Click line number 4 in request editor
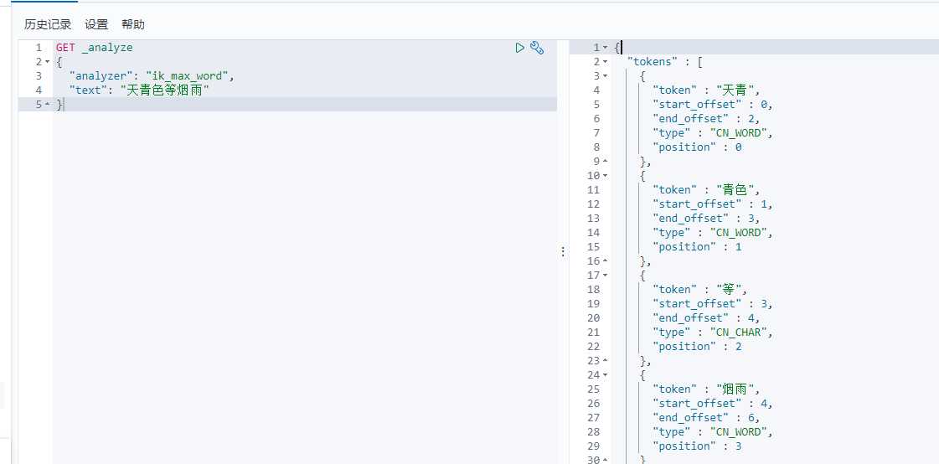Screen dimensions: 939x464 click(39, 90)
